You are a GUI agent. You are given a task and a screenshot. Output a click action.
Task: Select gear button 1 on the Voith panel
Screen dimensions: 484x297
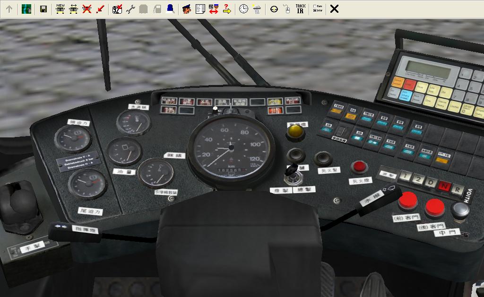click(x=405, y=177)
